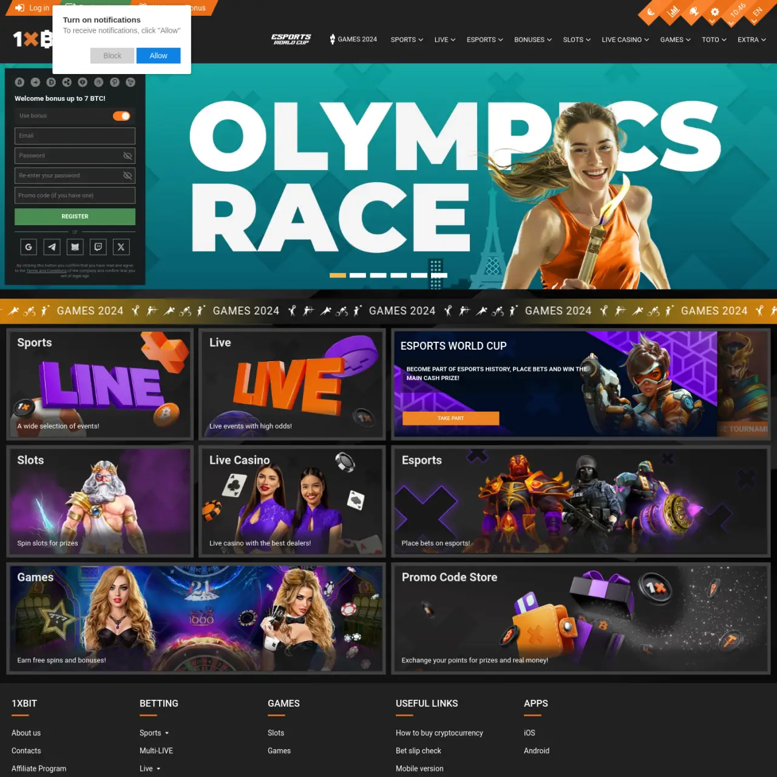Open the Live Casino dealers tile
Image resolution: width=777 pixels, height=777 pixels.
[293, 501]
